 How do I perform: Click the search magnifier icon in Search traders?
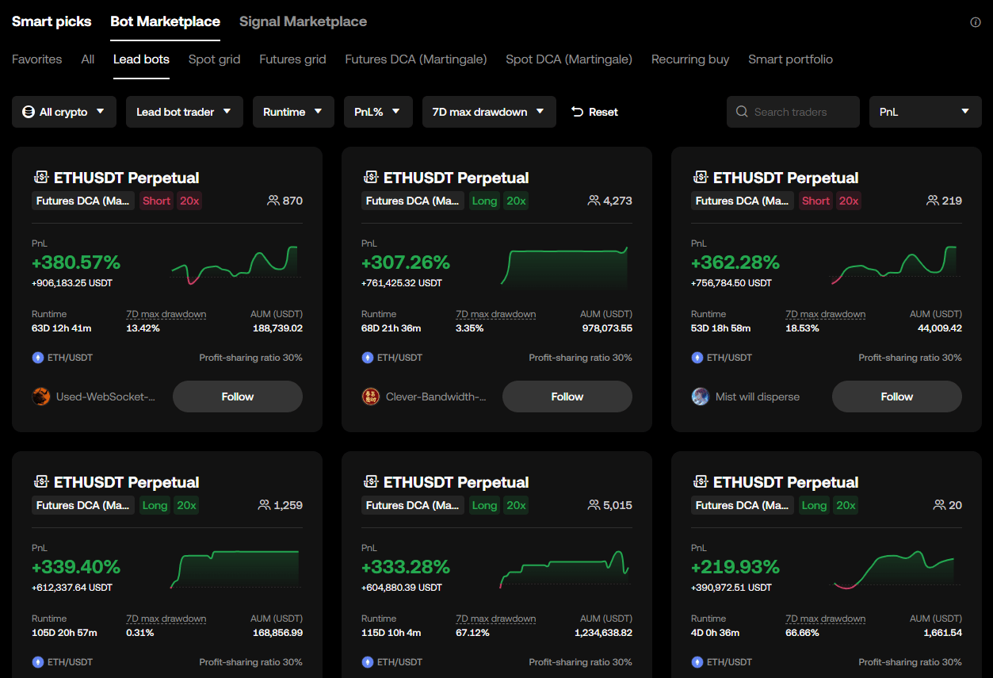click(x=742, y=112)
